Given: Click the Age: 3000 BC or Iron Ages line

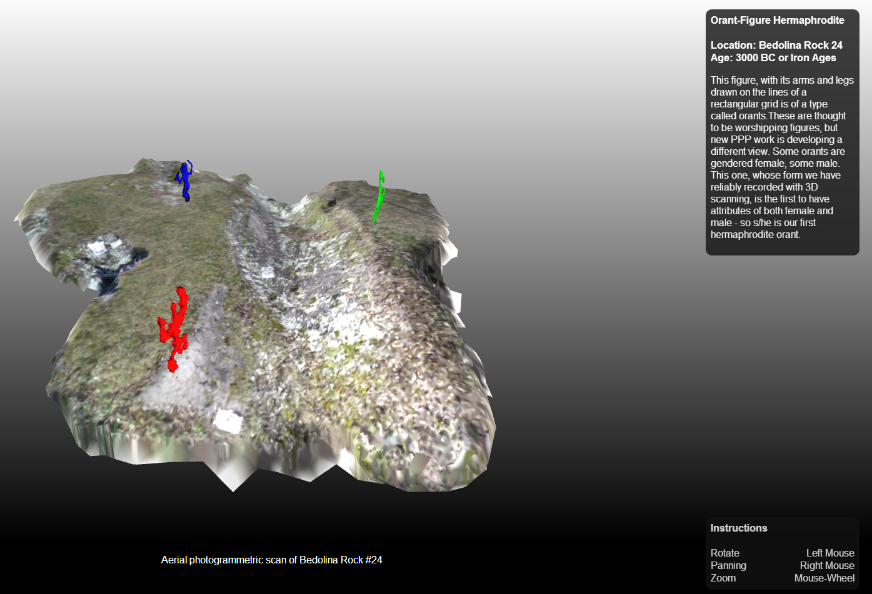Looking at the screenshot, I should point(773,57).
